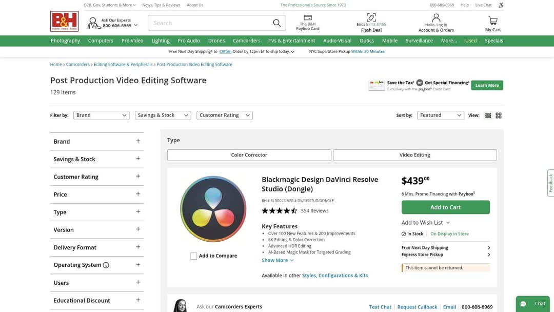Switch to grid view icon

point(499,115)
